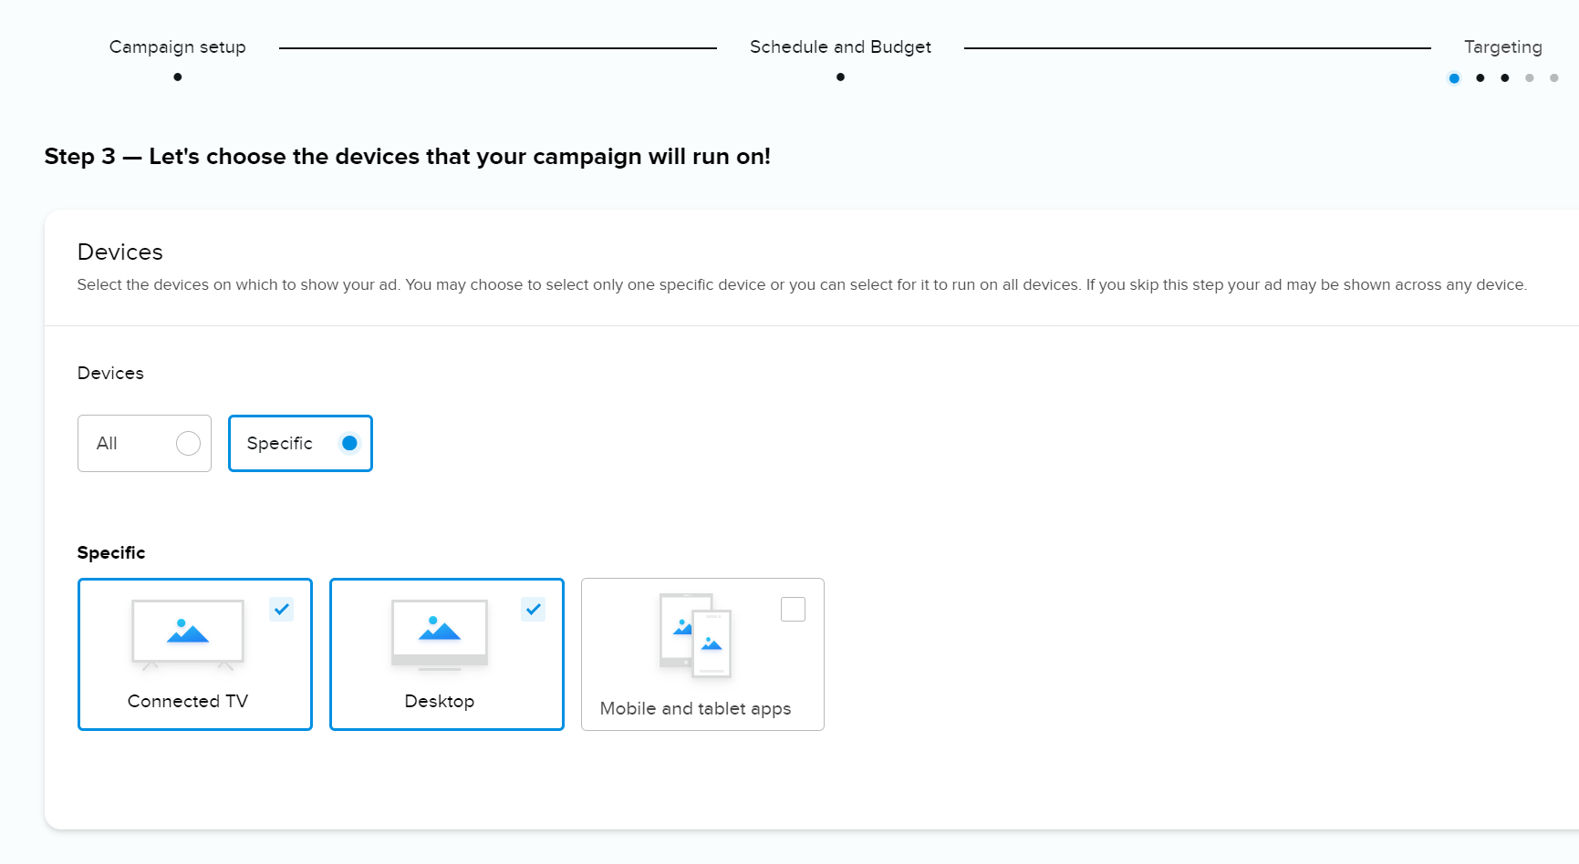Click the last grey Targeting progress dot

1554,78
